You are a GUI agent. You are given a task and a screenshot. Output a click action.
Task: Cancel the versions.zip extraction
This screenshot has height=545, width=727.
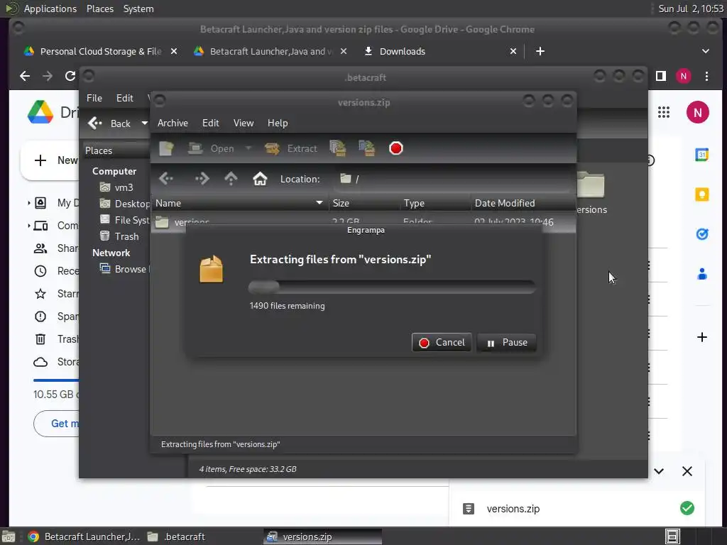pos(442,343)
